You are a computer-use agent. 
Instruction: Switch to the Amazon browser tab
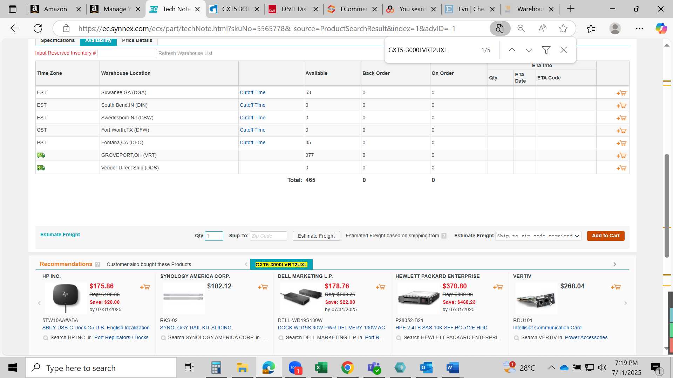[x=55, y=9]
